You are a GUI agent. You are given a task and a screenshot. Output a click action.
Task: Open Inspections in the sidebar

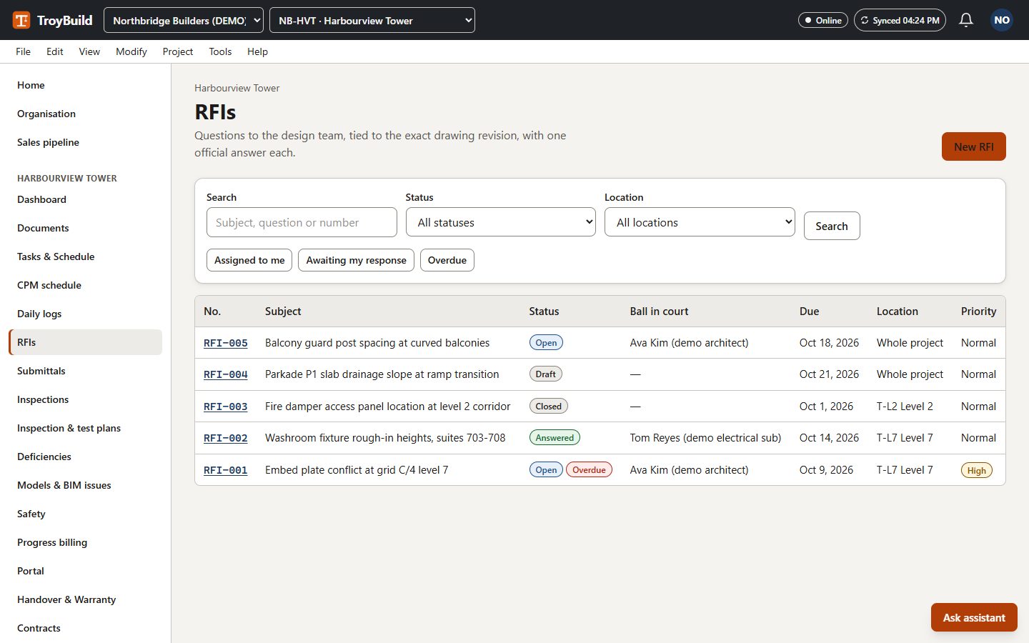pos(86,399)
